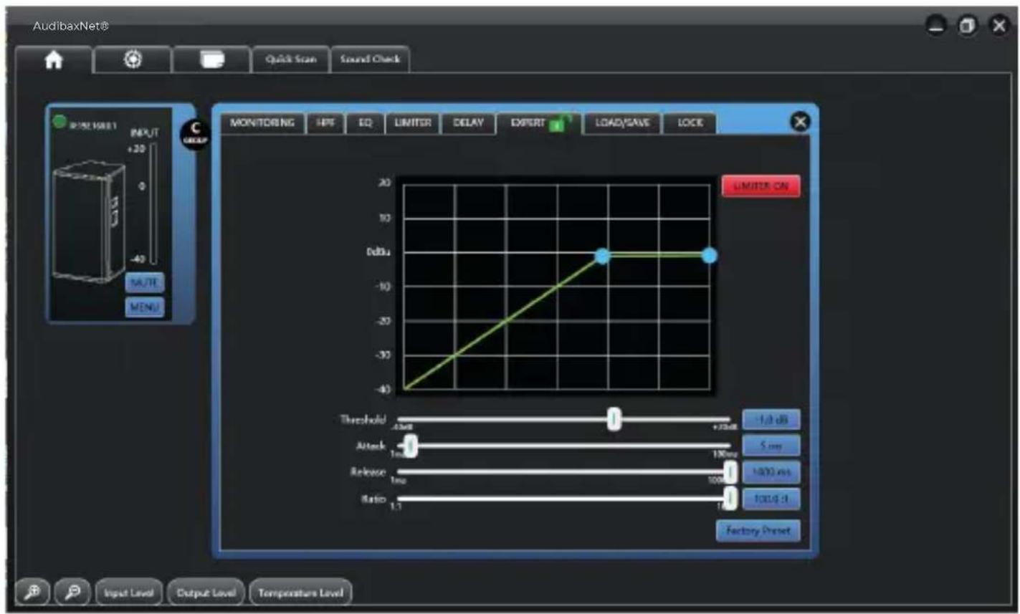
Task: Click the Attack slider handle
Action: coord(411,446)
